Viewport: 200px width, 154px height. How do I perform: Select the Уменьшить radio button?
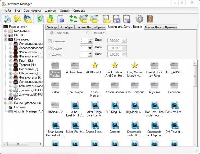click(88, 33)
